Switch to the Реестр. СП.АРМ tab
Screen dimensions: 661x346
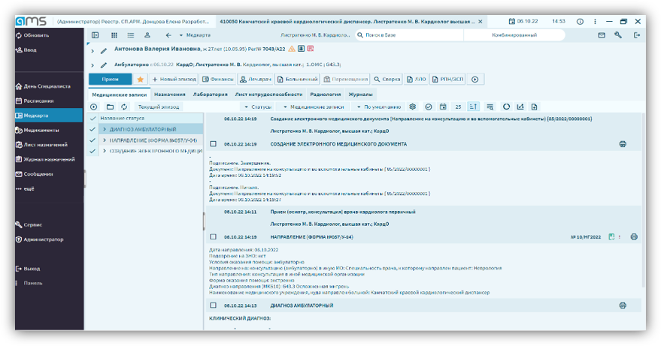pyautogui.click(x=132, y=22)
